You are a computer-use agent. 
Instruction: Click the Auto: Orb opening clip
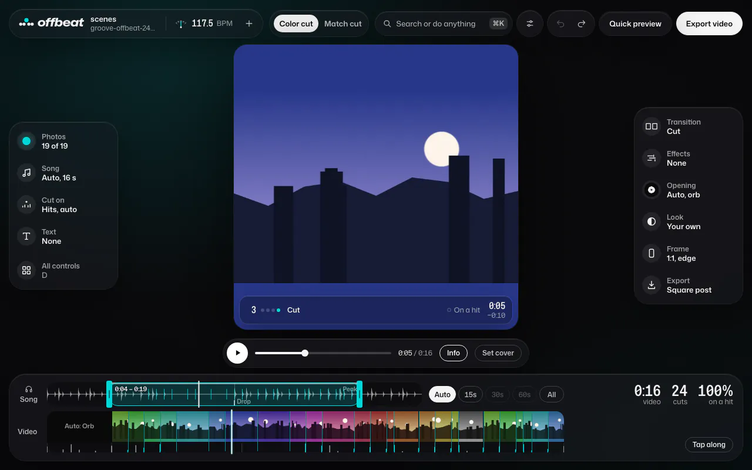79,427
